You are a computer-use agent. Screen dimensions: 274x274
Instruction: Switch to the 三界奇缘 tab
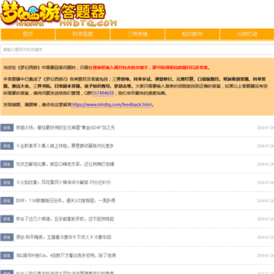138,34
